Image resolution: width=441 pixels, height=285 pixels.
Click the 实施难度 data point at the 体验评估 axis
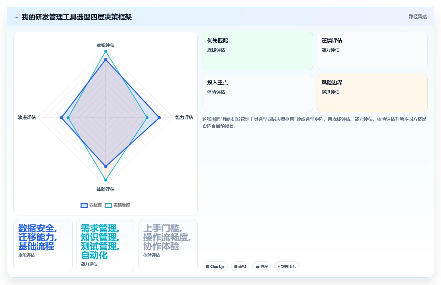(105, 180)
